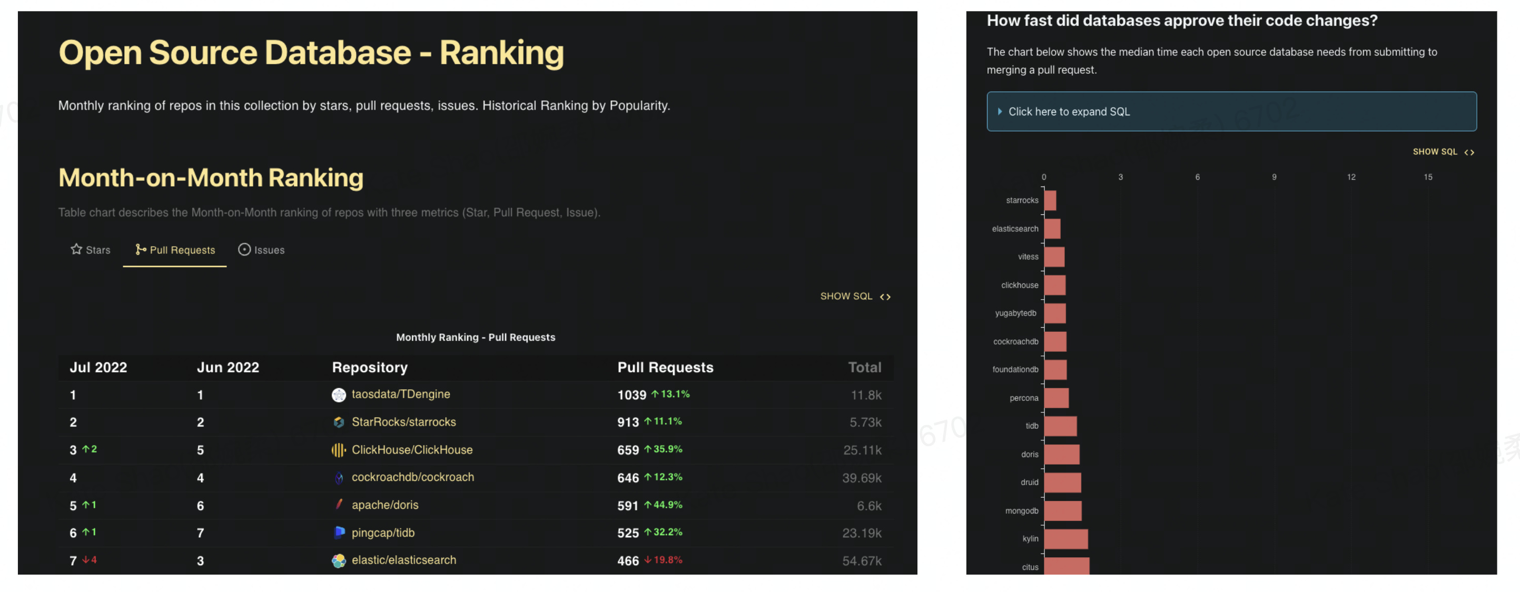Click the cockroachdb repository logo icon
The image size is (1520, 592).
tap(339, 478)
